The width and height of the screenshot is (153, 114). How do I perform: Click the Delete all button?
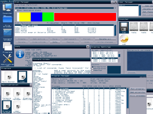(x=105, y=39)
